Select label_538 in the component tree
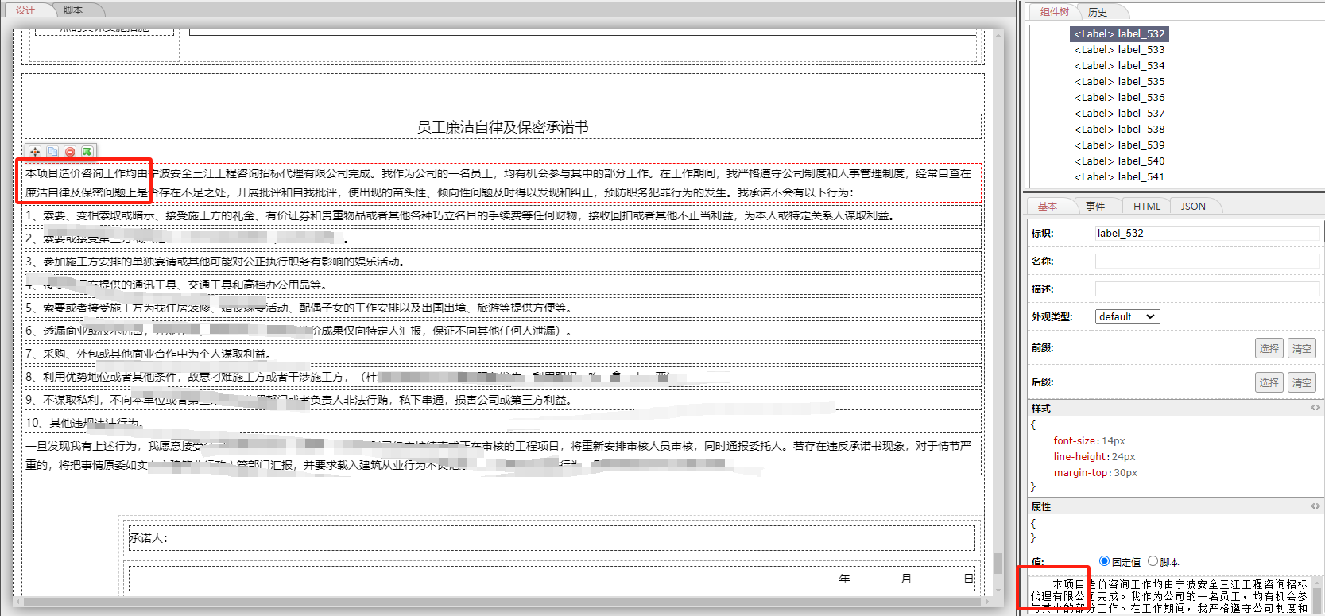Screen dimensions: 1325x616 [x=1119, y=130]
